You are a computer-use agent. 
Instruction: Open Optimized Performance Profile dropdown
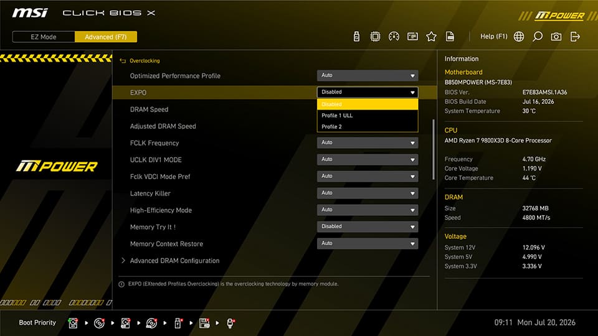368,75
